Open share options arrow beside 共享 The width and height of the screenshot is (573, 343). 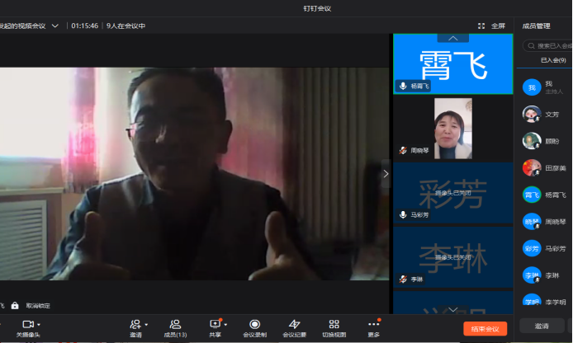pos(226,324)
